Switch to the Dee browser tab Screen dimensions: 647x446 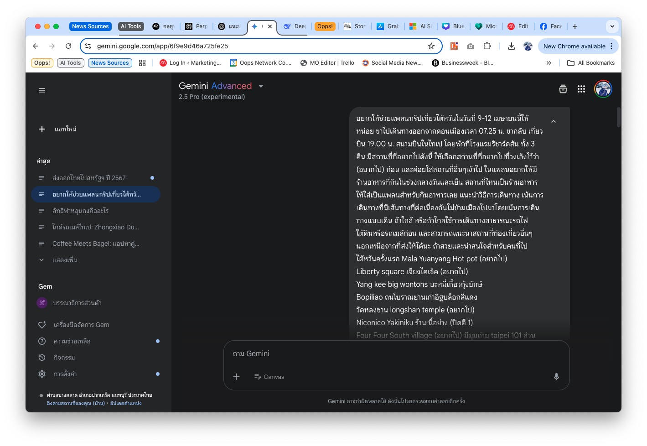coord(295,26)
